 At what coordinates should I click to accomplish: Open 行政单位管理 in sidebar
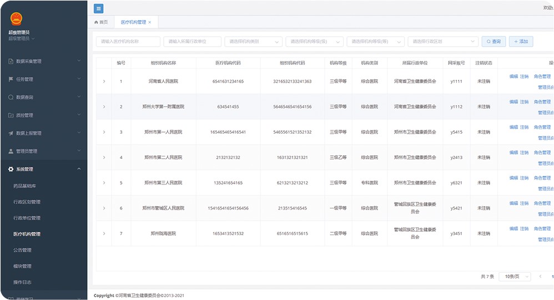click(x=27, y=218)
